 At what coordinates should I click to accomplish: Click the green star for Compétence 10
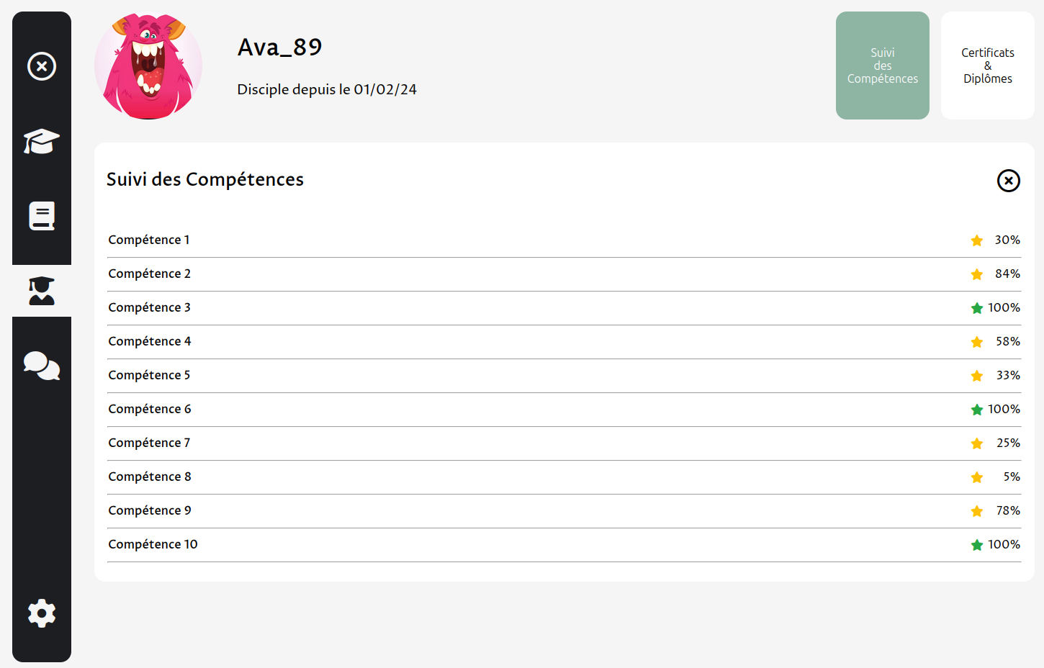click(x=977, y=545)
